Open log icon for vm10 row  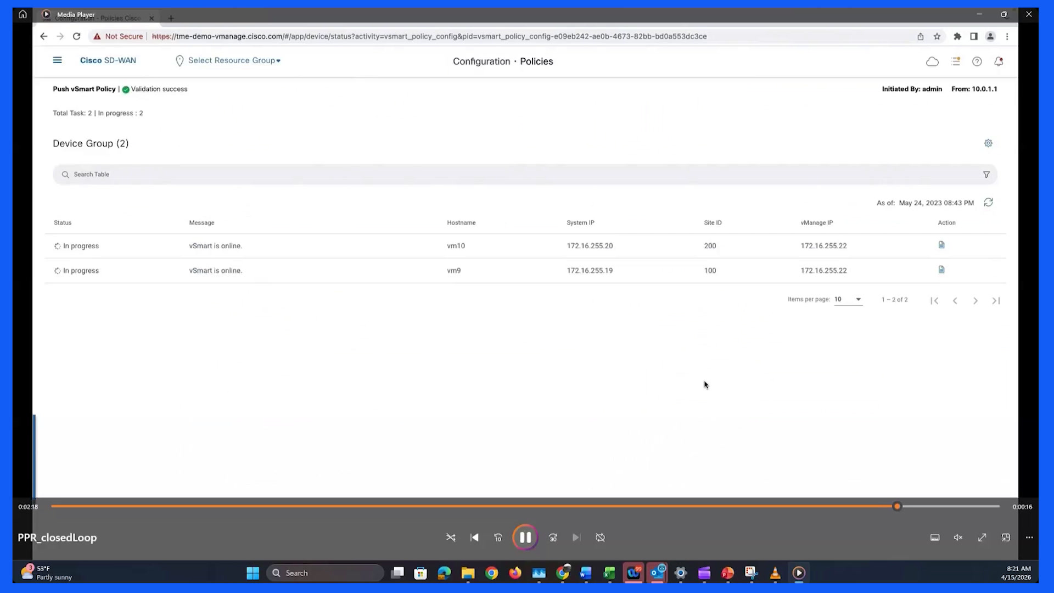click(941, 245)
